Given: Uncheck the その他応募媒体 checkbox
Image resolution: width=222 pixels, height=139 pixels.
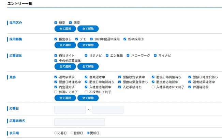Looking at the screenshot, I should click(x=56, y=61).
